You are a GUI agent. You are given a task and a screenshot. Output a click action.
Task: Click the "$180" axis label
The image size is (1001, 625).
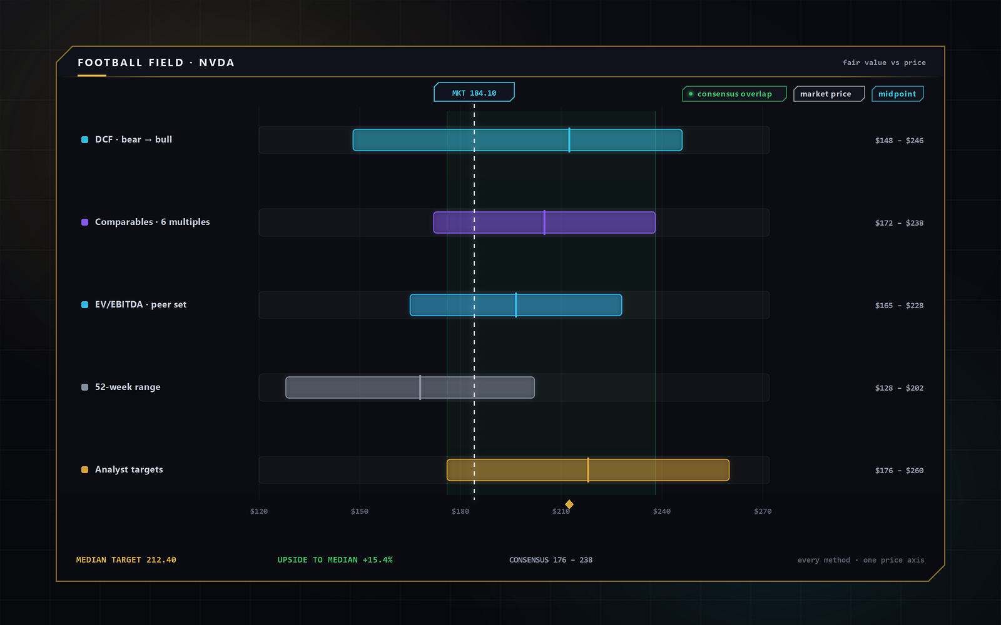coord(460,511)
